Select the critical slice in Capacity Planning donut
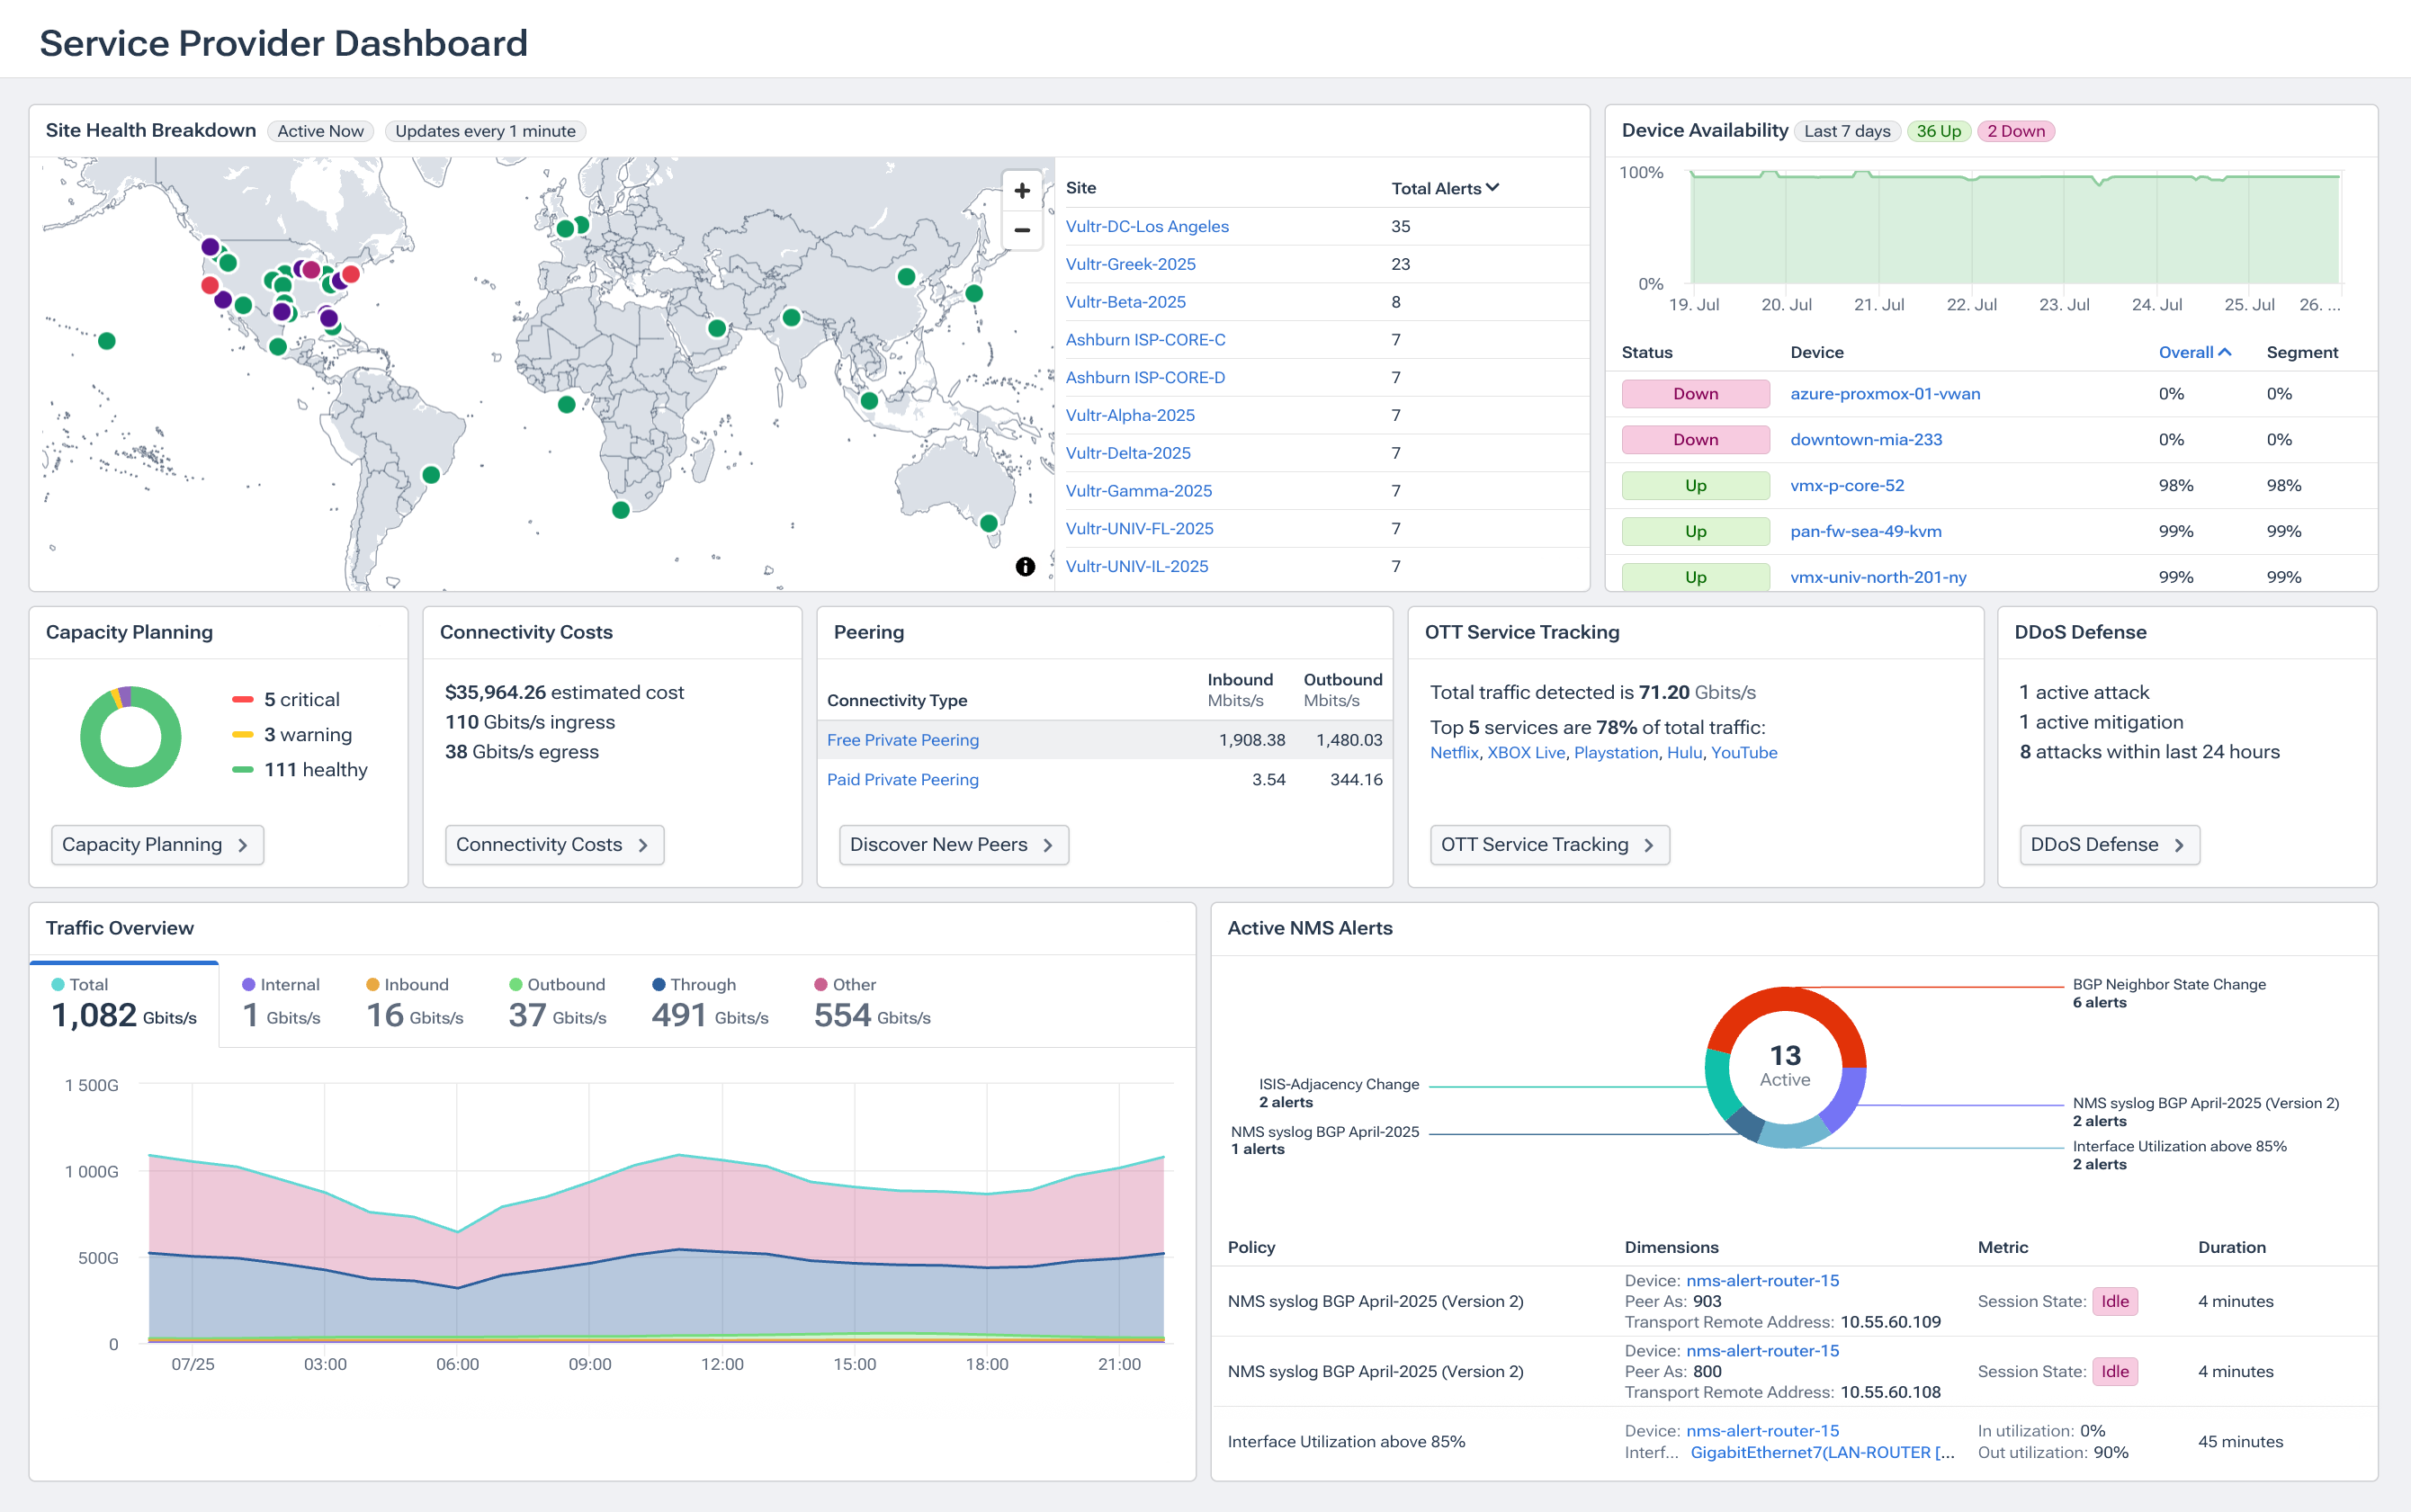The width and height of the screenshot is (2411, 1512). 125,697
